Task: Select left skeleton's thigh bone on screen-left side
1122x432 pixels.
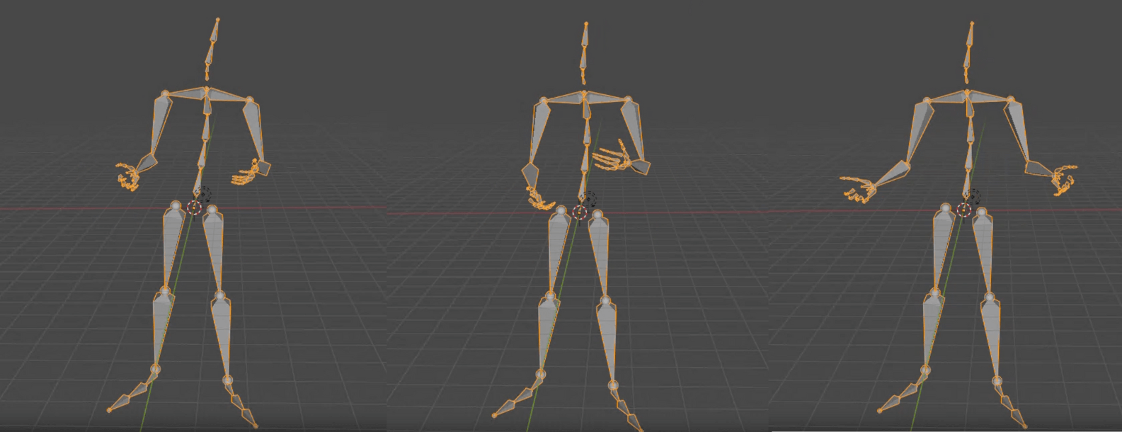Action: coord(172,246)
